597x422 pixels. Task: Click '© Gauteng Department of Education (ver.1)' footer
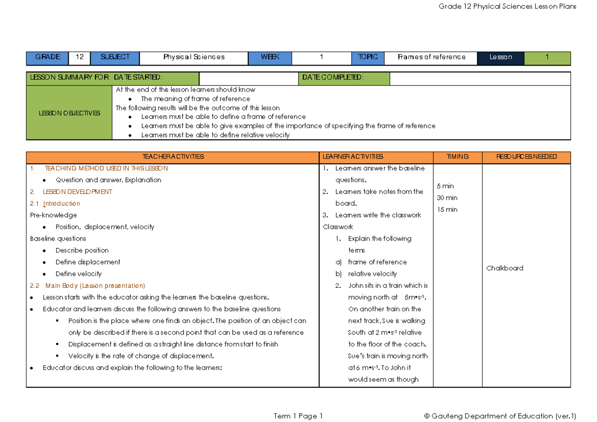coord(500,416)
